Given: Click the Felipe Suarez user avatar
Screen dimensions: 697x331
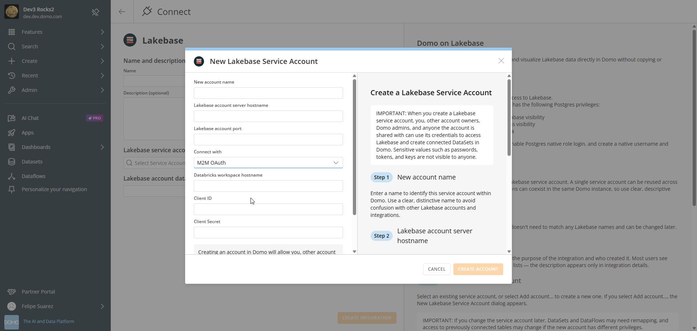Looking at the screenshot, I should pyautogui.click(x=12, y=306).
